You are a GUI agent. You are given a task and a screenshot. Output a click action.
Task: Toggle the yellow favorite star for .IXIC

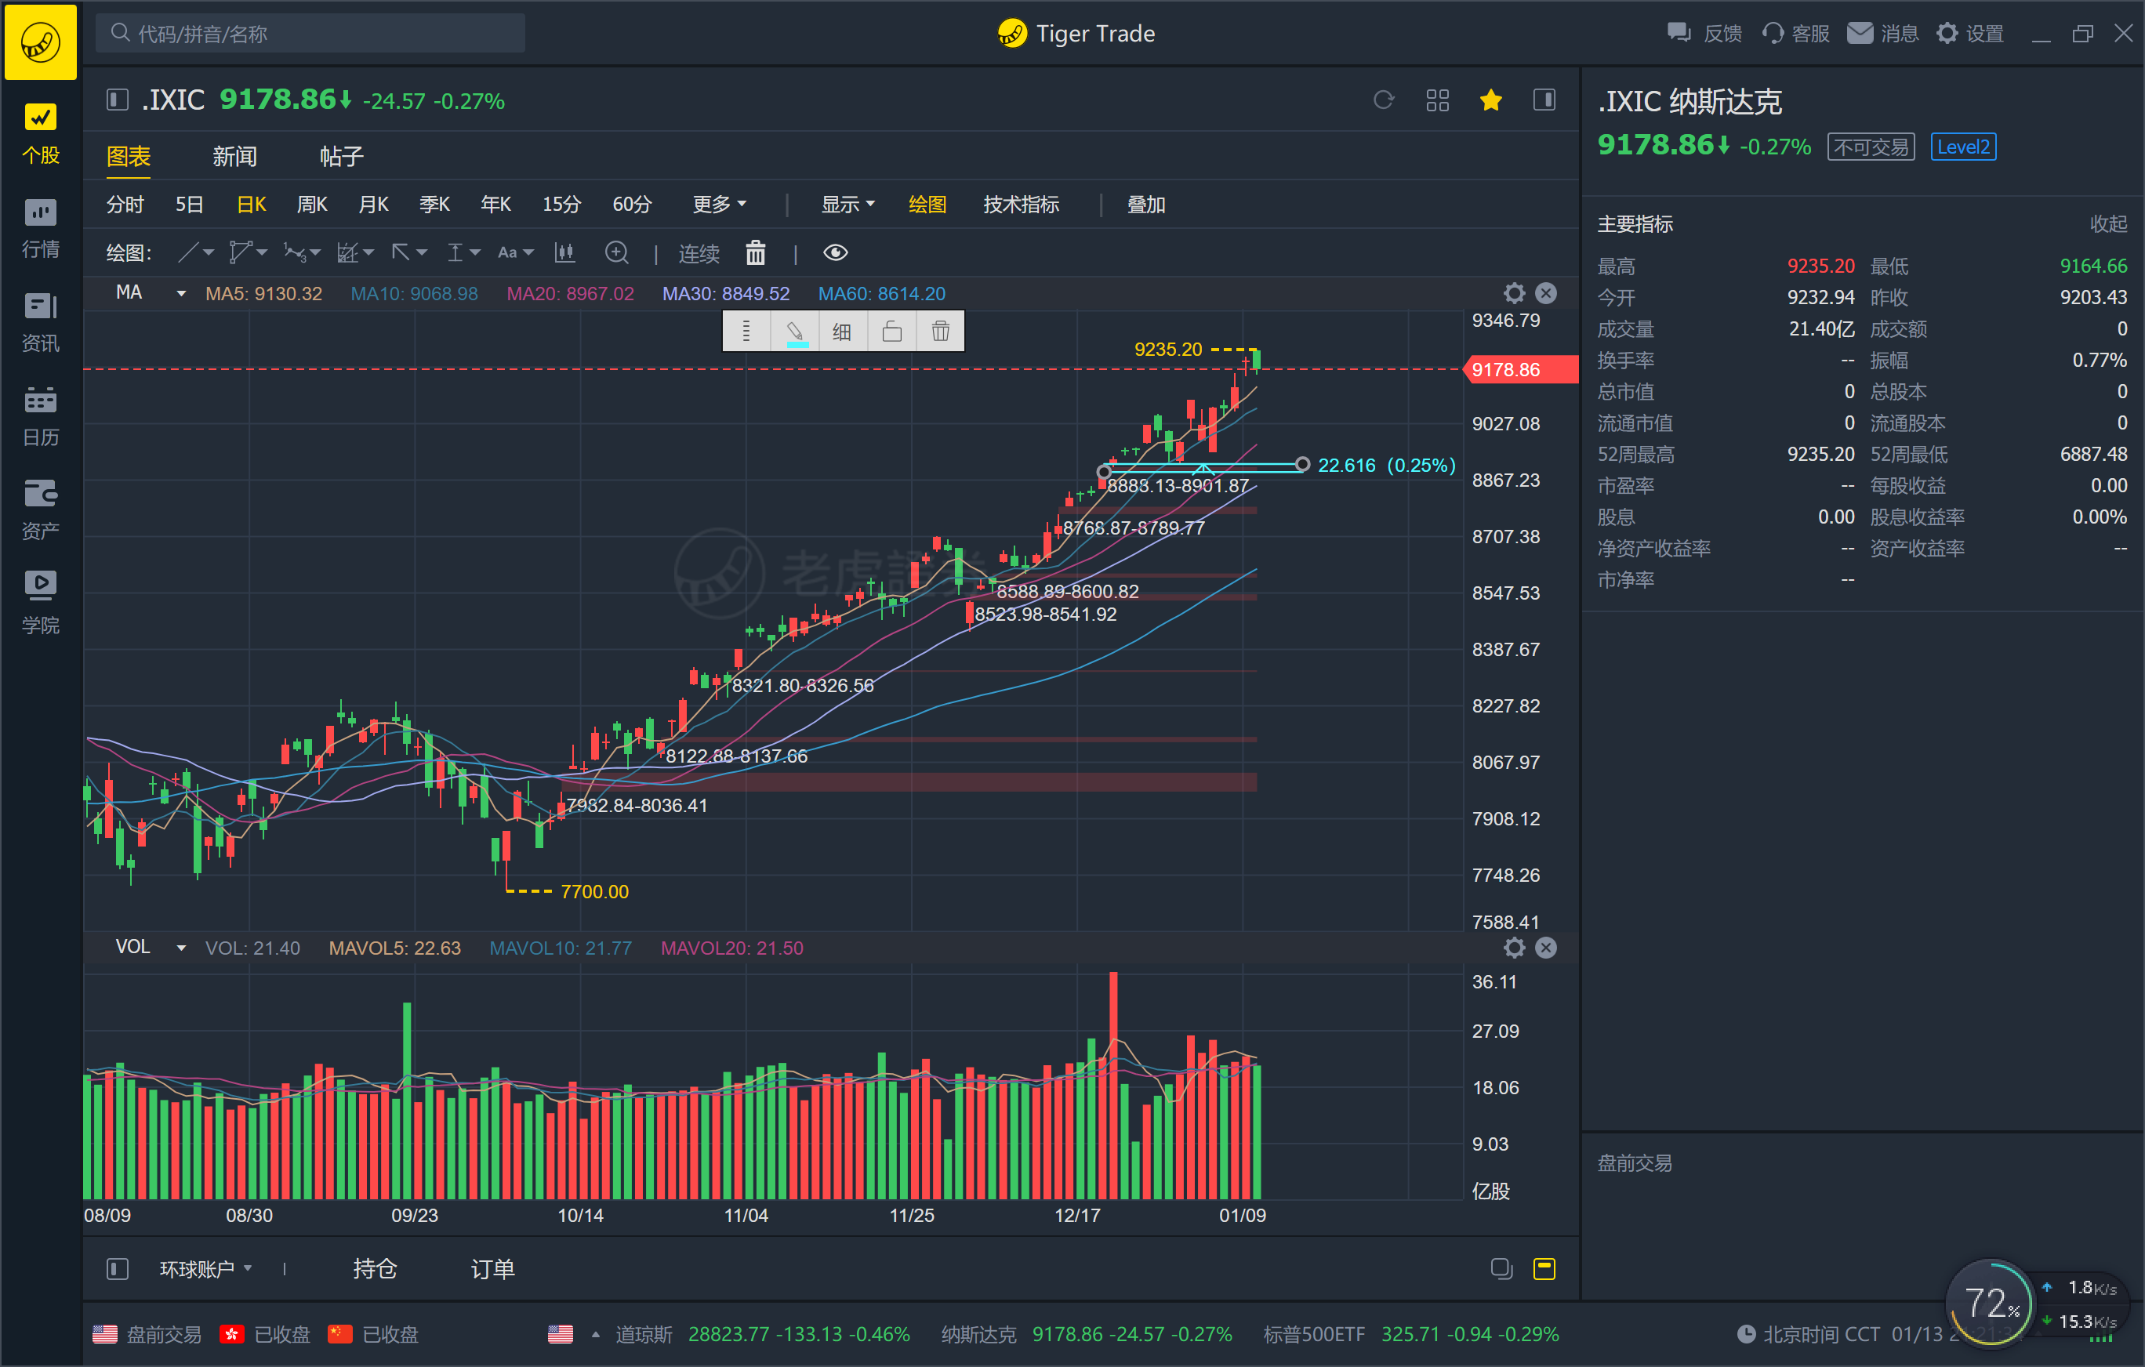coord(1490,100)
